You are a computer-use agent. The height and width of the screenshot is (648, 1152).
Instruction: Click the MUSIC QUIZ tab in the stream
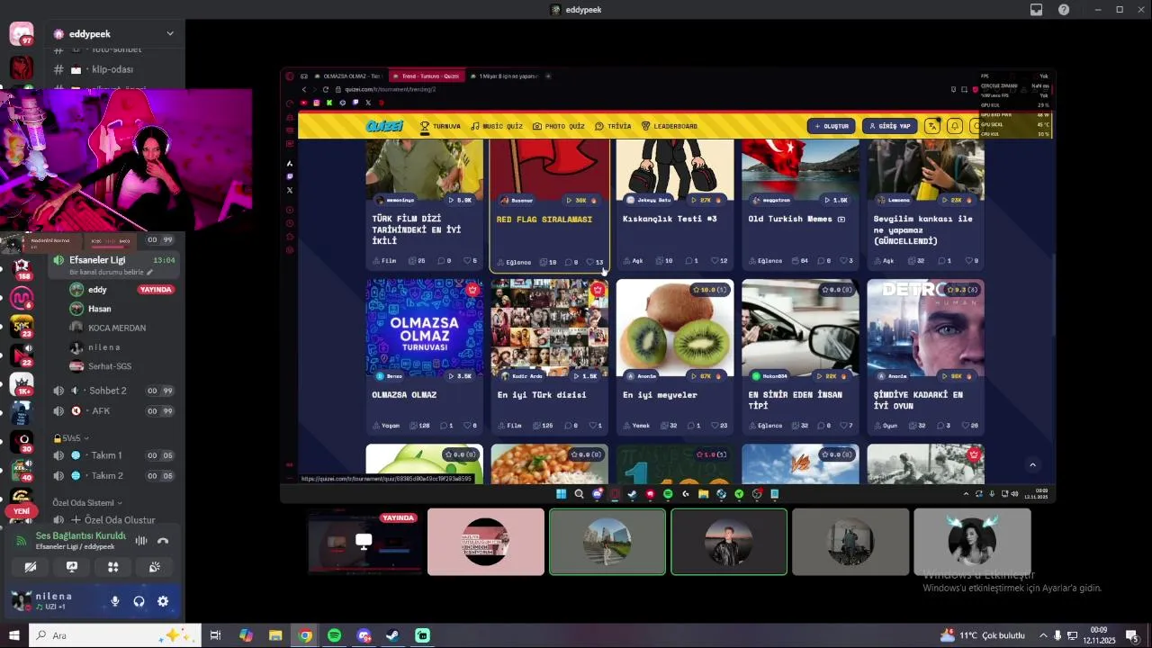click(497, 126)
